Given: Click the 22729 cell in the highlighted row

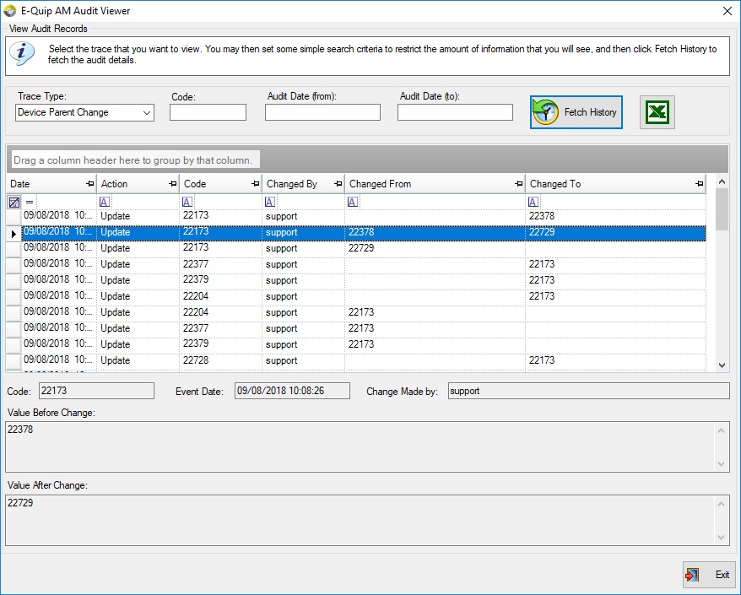Looking at the screenshot, I should (615, 233).
